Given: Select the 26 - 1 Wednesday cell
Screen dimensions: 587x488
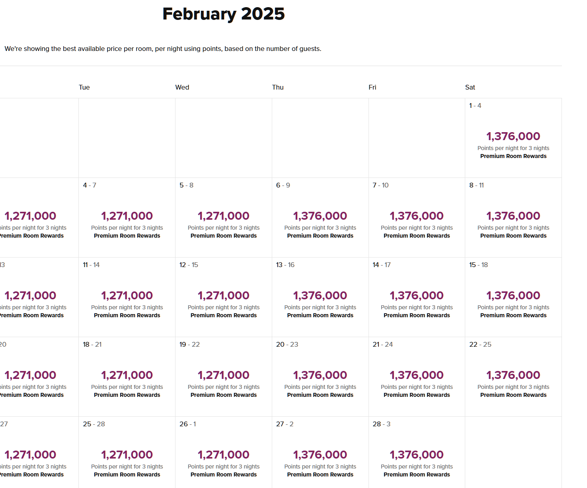Looking at the screenshot, I should point(224,453).
